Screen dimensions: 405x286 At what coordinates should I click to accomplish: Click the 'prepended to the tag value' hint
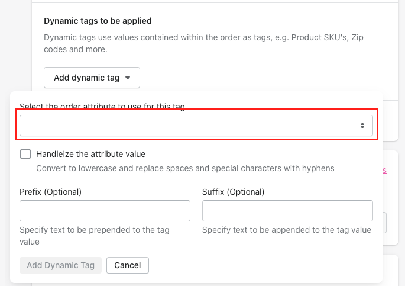point(94,236)
